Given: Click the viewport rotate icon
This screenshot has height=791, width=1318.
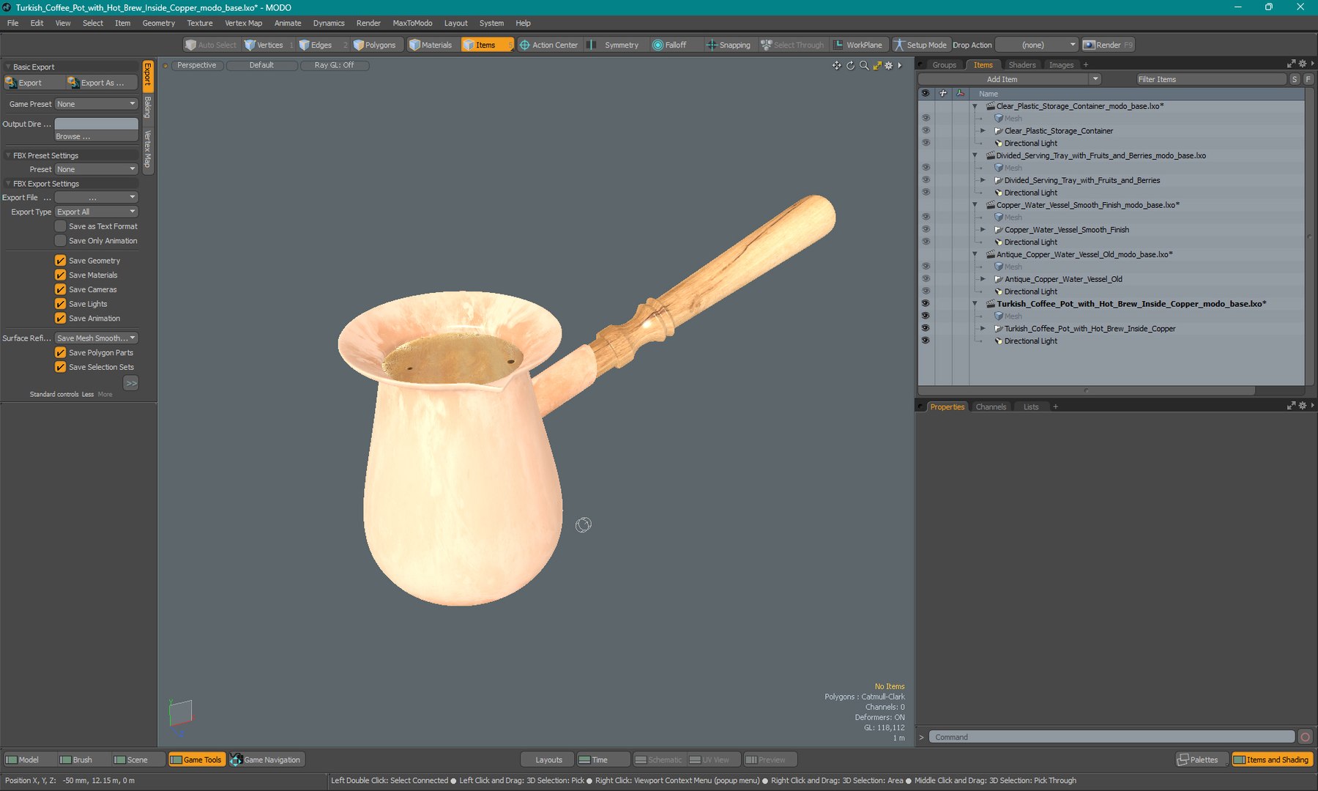Looking at the screenshot, I should (850, 65).
